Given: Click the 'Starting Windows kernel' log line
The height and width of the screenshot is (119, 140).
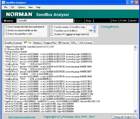Looking at the screenshot, I should tap(16, 52).
